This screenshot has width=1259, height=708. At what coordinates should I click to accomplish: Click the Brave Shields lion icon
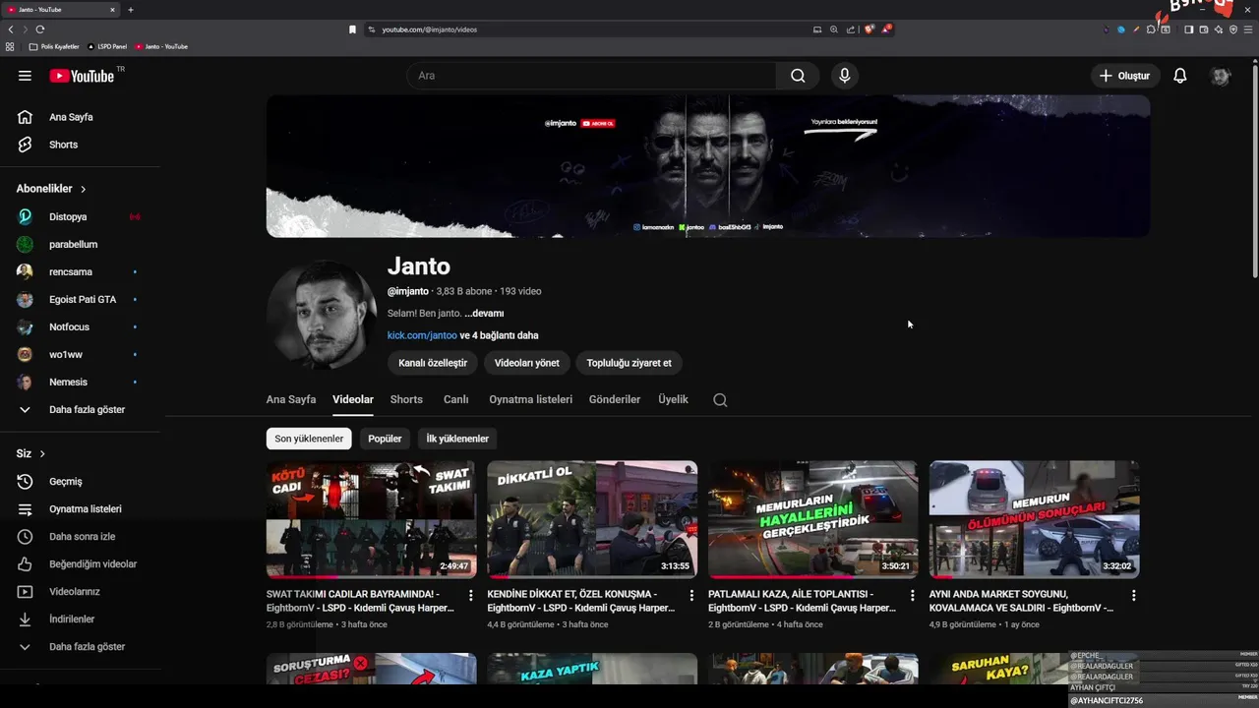[x=869, y=29]
